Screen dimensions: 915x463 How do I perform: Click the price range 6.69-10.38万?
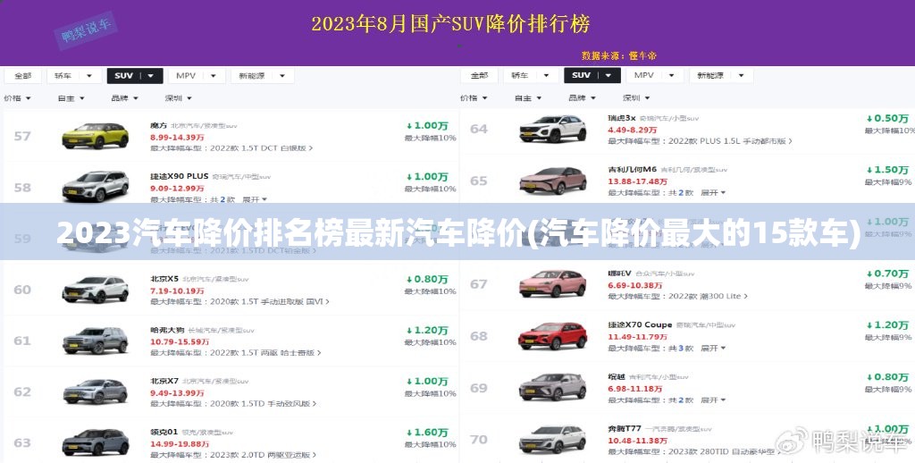click(x=635, y=285)
